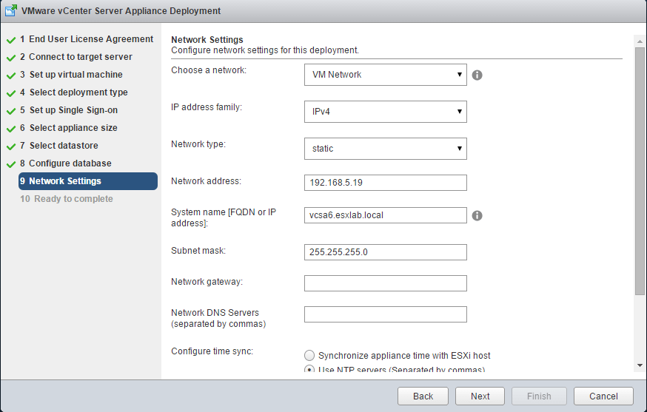Click the info icon beside System name field

click(477, 216)
